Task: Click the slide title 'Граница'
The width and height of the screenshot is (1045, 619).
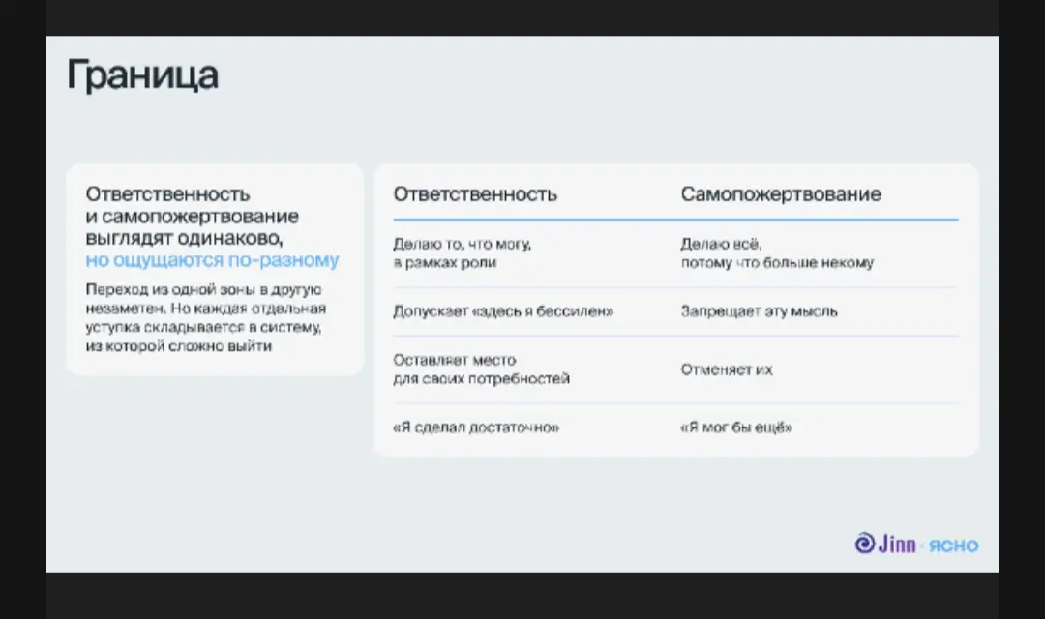Action: (142, 74)
